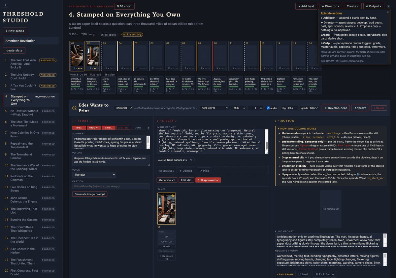This screenshot has width=396, height=278.
Task: Select beat 02 thumbnail in the strip
Action: click(x=93, y=56)
